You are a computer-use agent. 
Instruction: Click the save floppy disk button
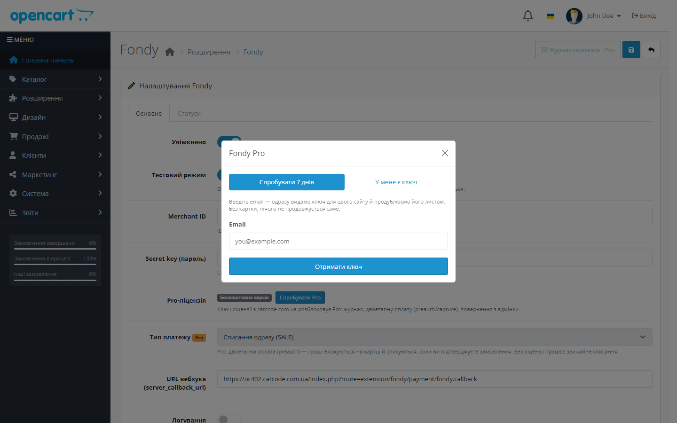(x=631, y=50)
